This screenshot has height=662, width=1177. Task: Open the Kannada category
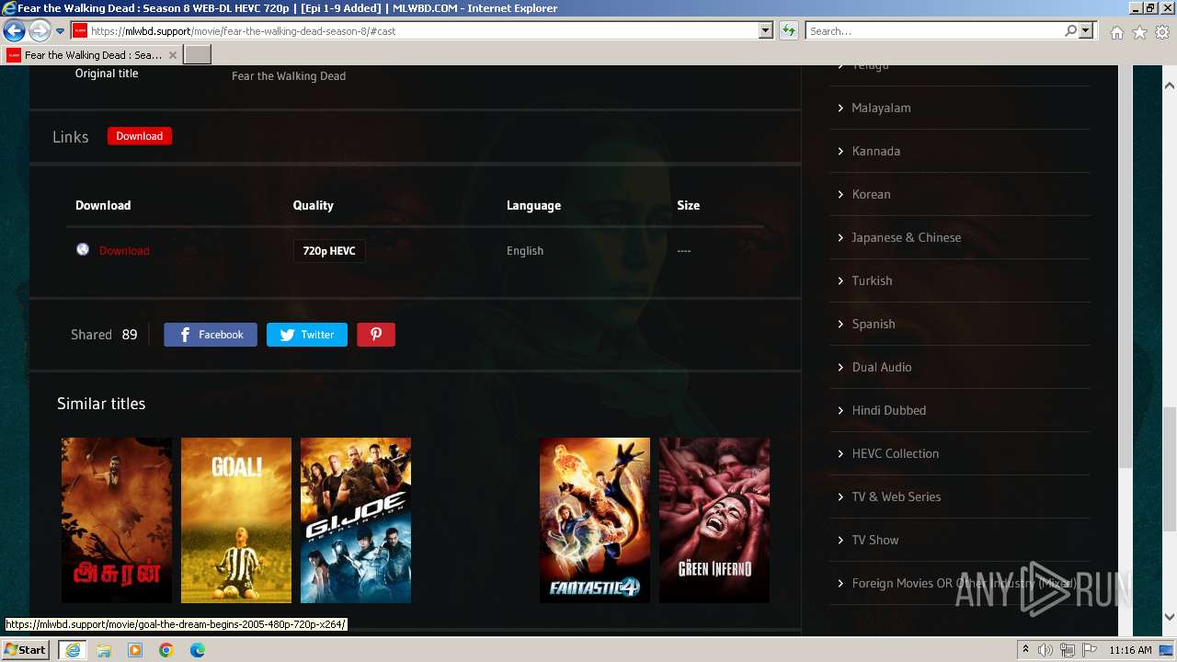point(875,151)
